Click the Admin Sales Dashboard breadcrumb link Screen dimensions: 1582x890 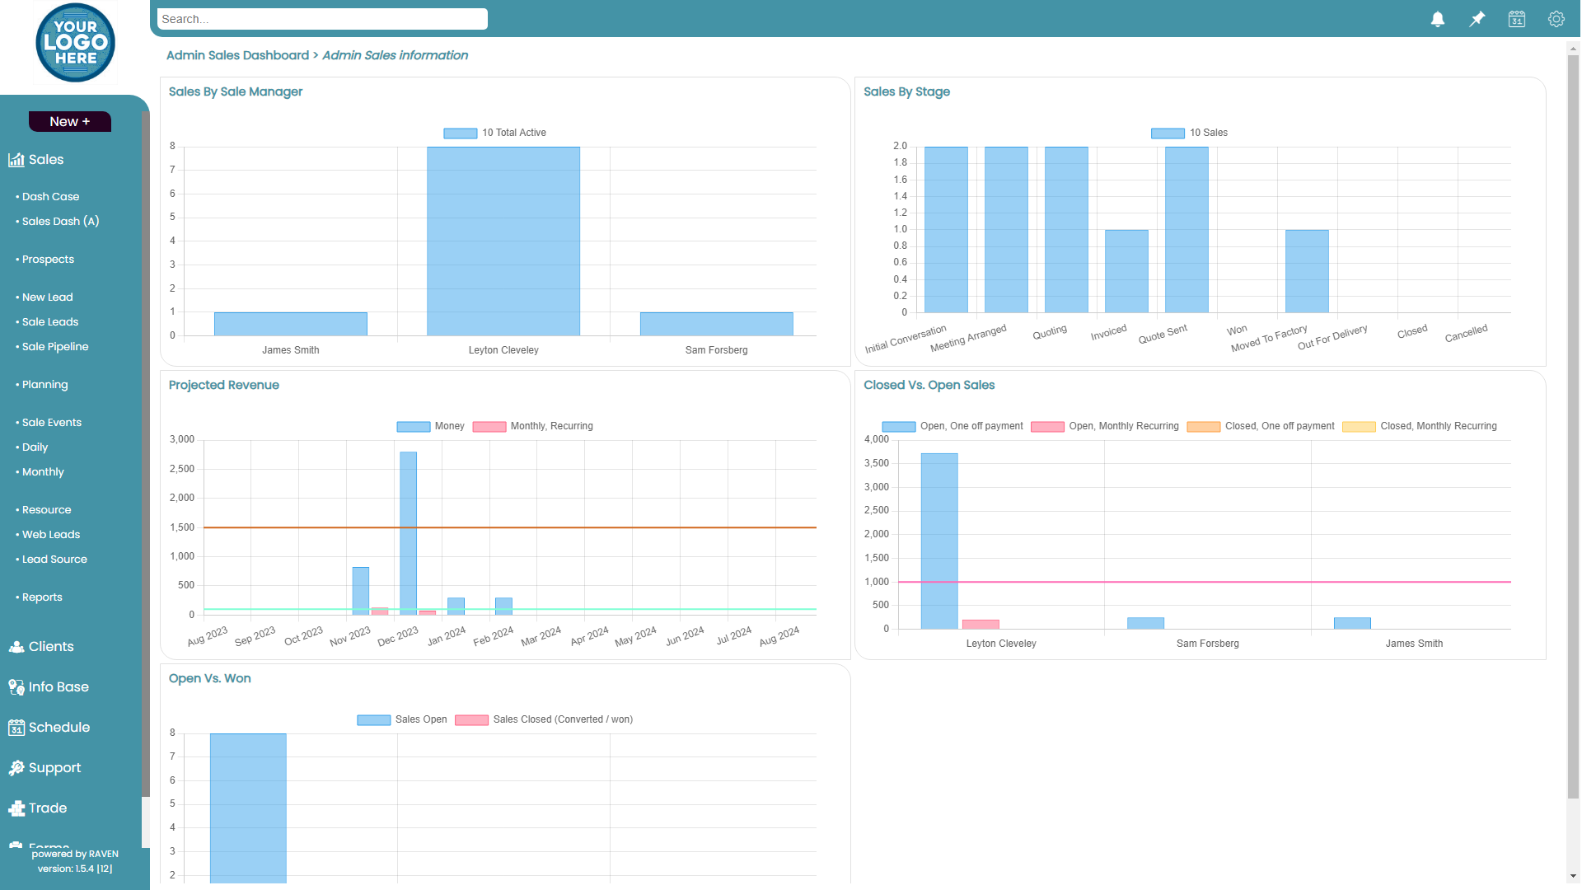click(x=237, y=55)
